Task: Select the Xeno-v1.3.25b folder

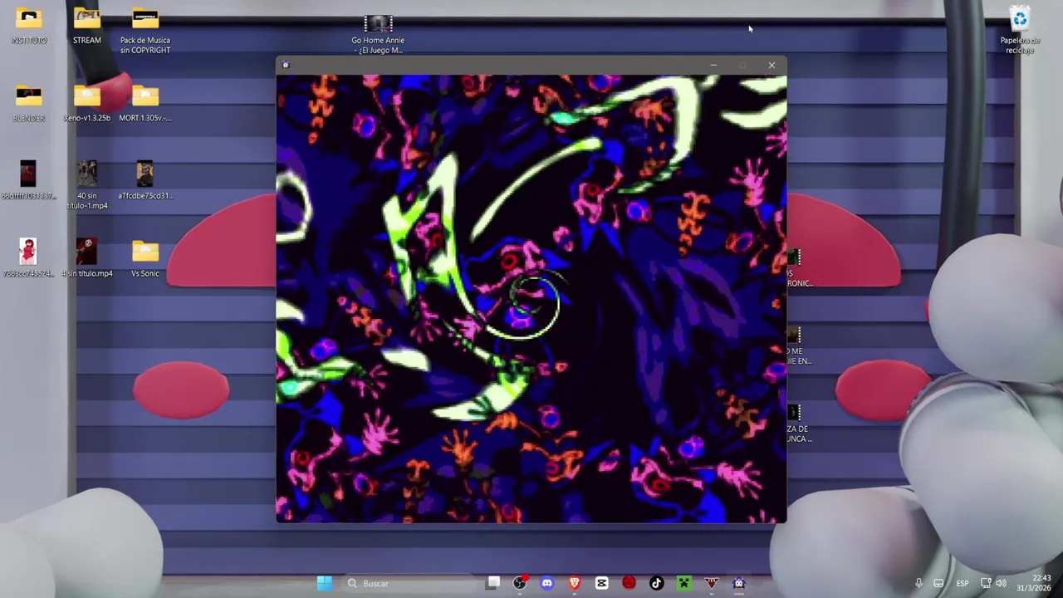Action: [x=86, y=103]
